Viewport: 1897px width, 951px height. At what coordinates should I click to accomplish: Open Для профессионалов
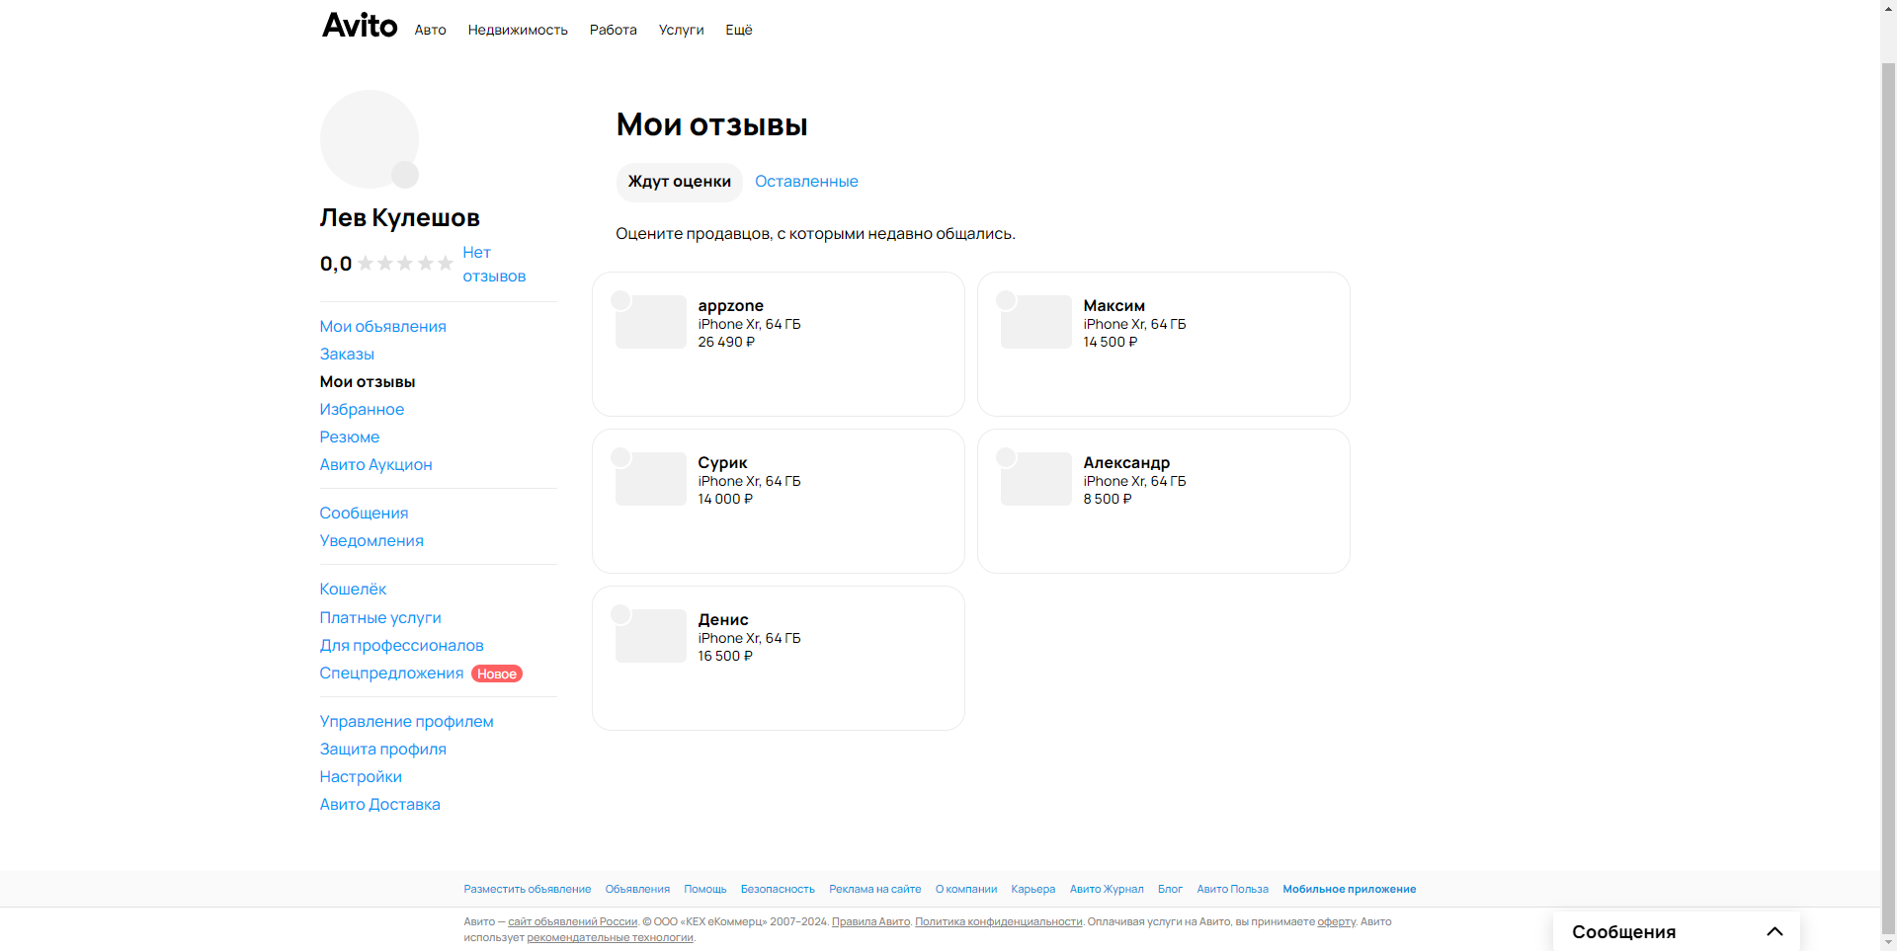[401, 645]
